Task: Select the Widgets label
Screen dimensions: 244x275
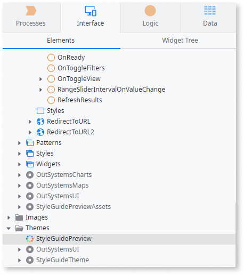Action: point(48,164)
